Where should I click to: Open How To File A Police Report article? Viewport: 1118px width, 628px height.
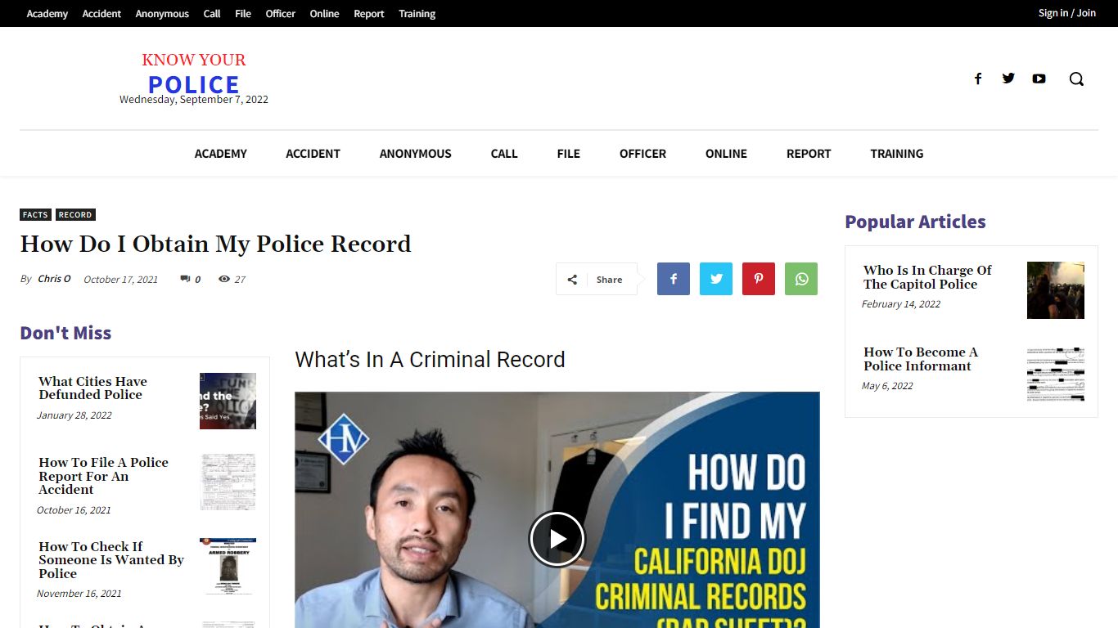pos(103,476)
